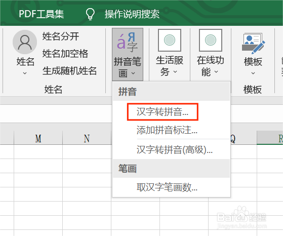This screenshot has width=283, height=236.
Task: Expand the 在线功能 dropdown chevron
Action: tap(216, 72)
